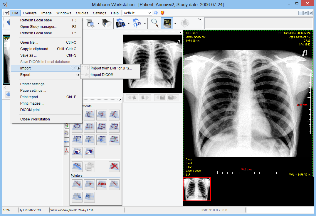Viewport: 316px width, 216px height.
Task: Select the angle measurement tool
Action: (102, 115)
